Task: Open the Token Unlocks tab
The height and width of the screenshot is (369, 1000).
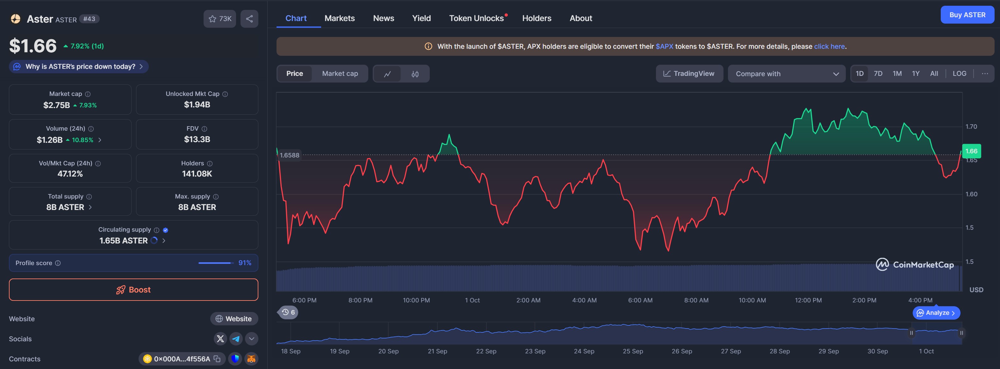Action: (476, 18)
